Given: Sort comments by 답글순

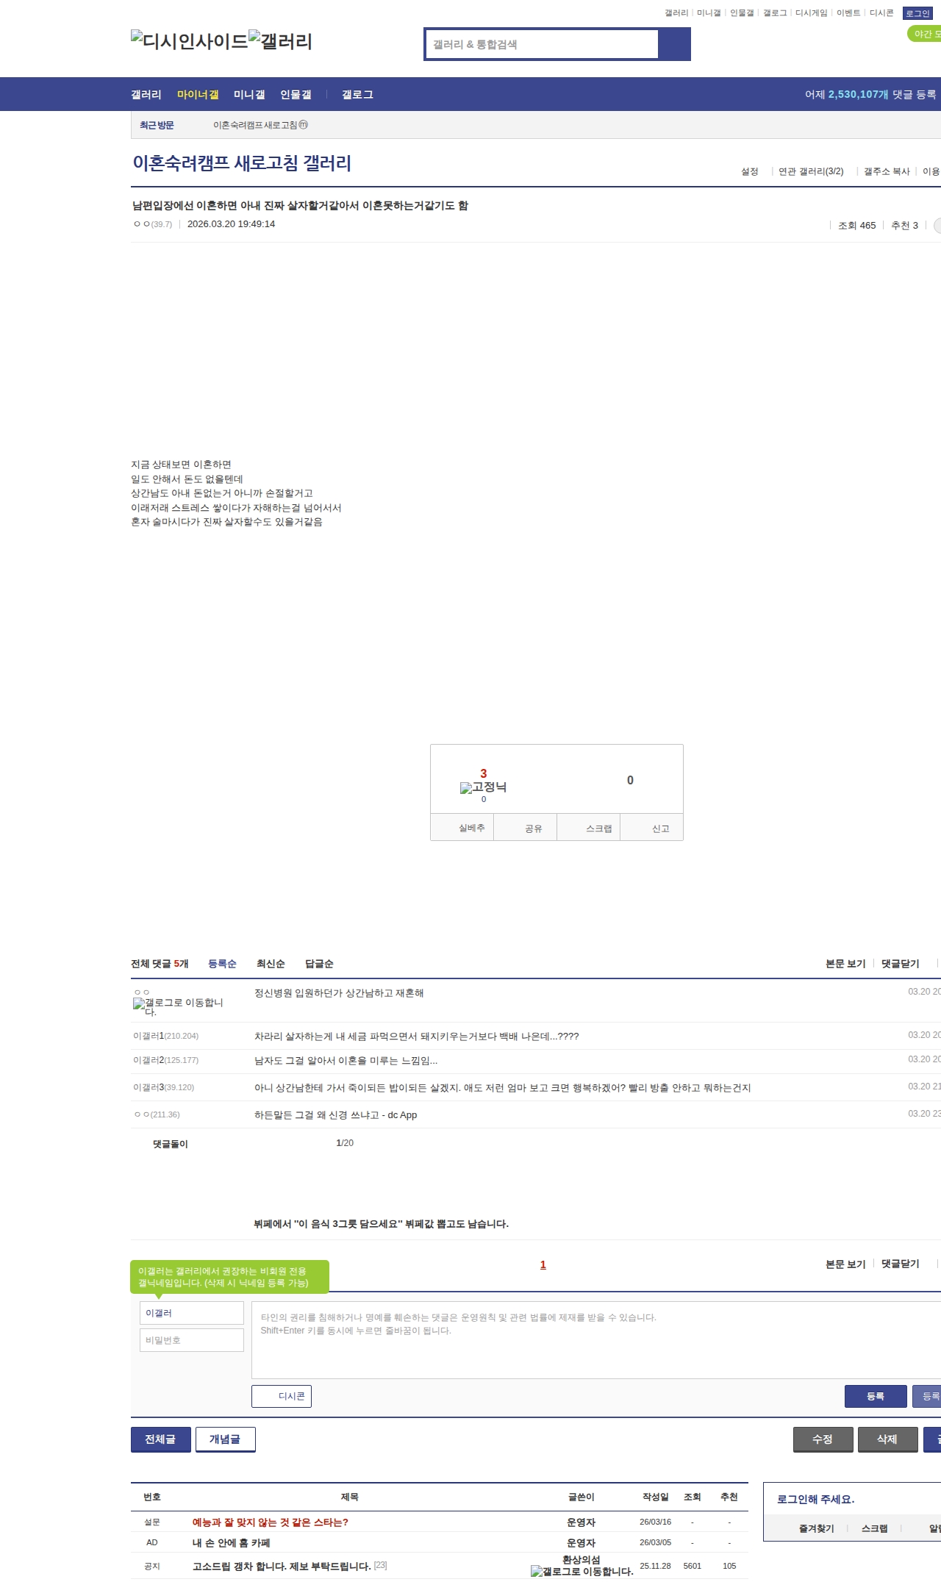Looking at the screenshot, I should pyautogui.click(x=319, y=964).
